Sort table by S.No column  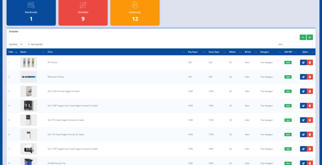point(12,52)
